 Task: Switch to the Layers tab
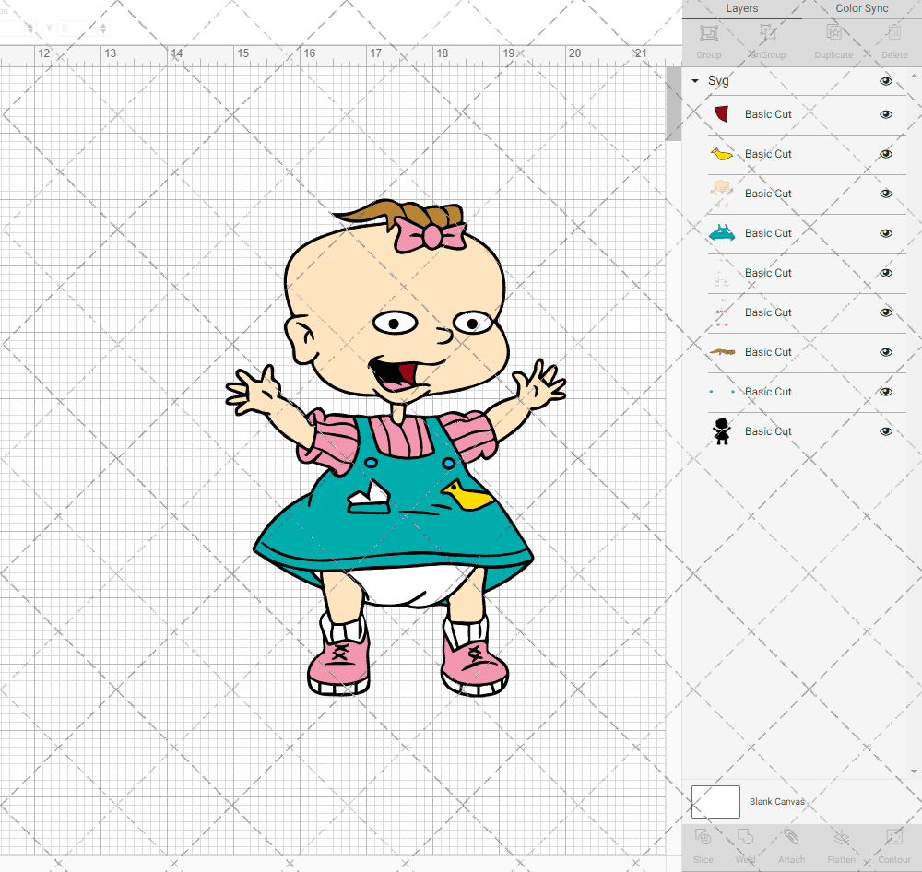[741, 9]
